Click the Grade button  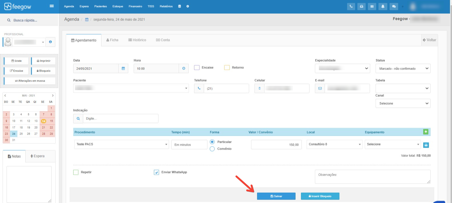click(x=16, y=61)
